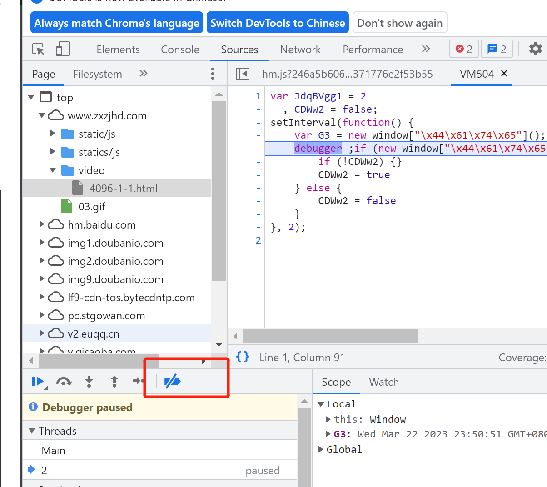The height and width of the screenshot is (487, 547).
Task: Click the debugger pane scroll-up arrow
Action: coord(304,401)
